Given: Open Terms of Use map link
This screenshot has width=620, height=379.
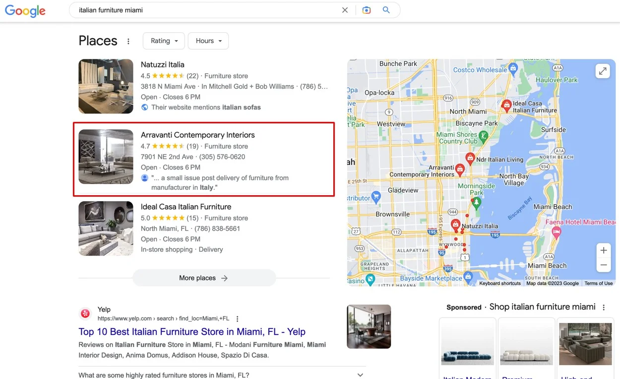Looking at the screenshot, I should tap(598, 283).
